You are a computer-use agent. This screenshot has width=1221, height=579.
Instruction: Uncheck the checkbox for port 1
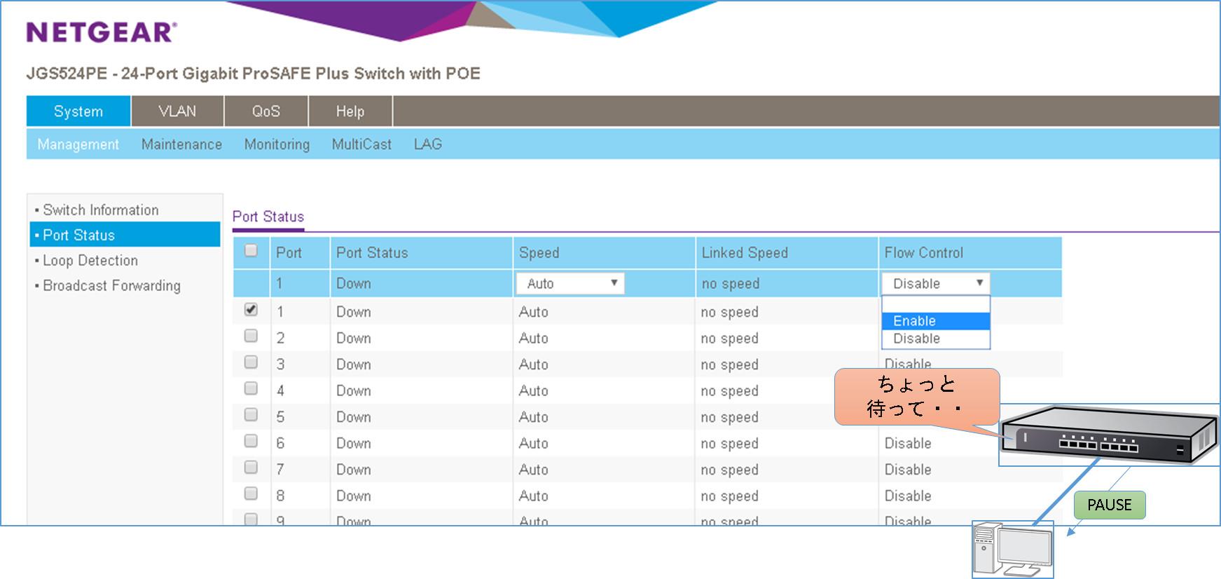coord(251,310)
